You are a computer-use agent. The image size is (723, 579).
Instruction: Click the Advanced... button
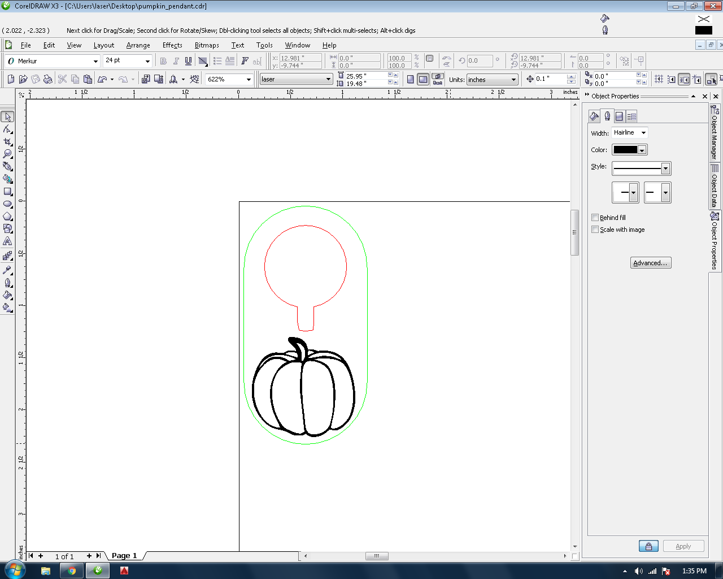click(650, 263)
